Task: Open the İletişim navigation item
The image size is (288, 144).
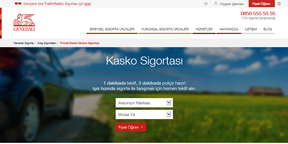Action: coord(251,29)
